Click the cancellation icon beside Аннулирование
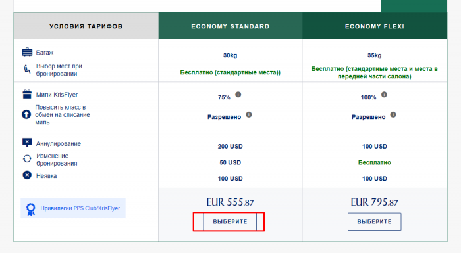The height and width of the screenshot is (253, 461). coord(27,143)
